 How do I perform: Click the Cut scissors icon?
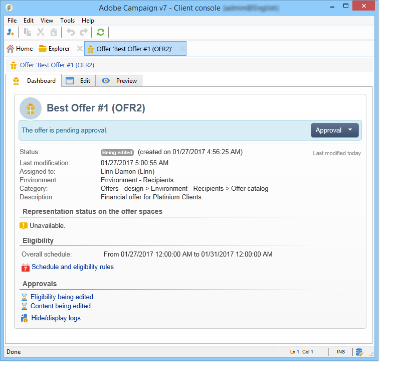41,32
